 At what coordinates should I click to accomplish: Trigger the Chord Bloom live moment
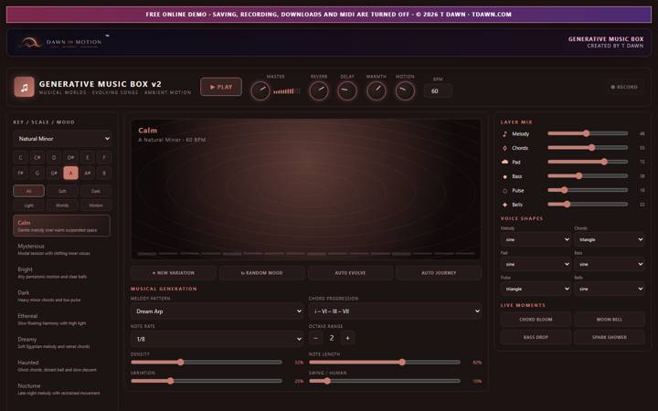click(x=536, y=319)
